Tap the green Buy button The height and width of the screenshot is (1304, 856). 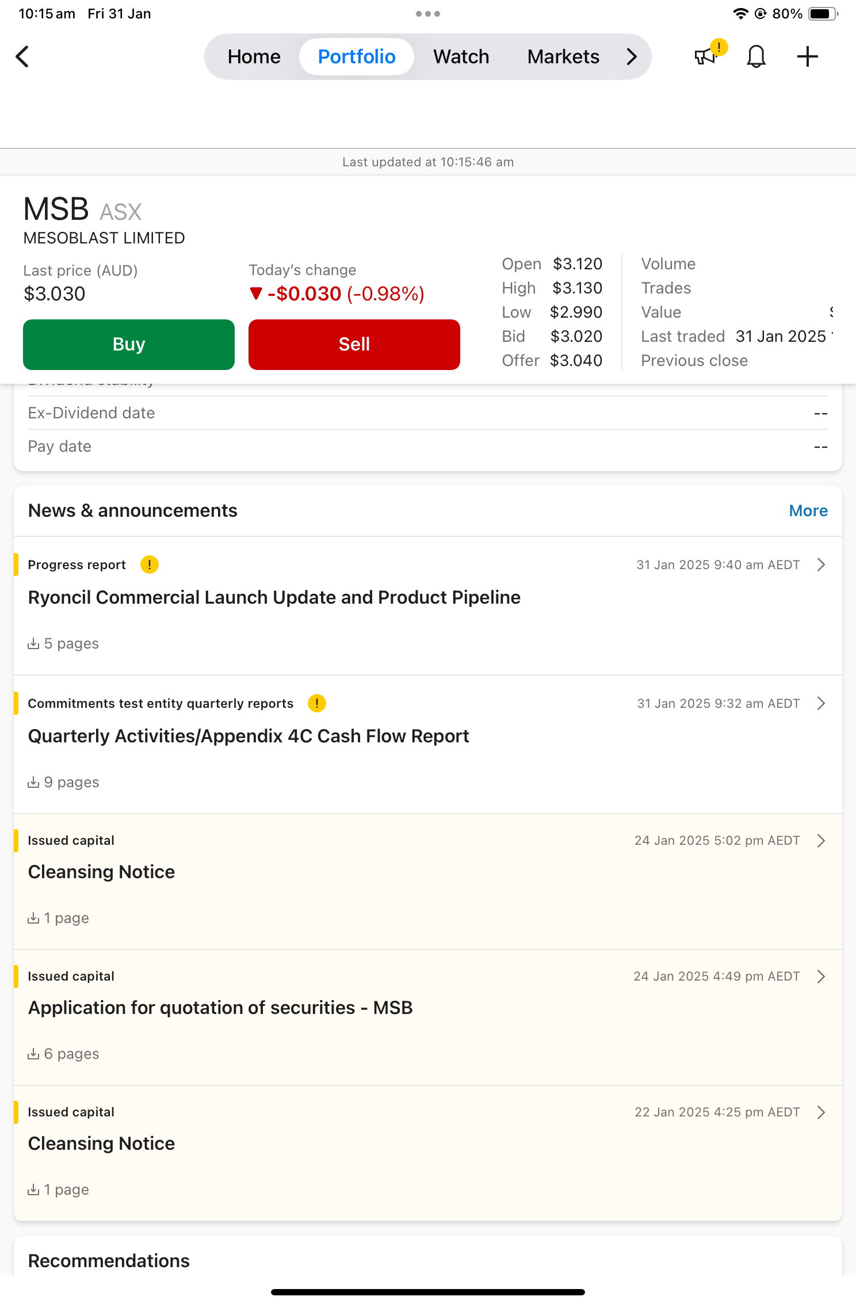[x=129, y=345]
